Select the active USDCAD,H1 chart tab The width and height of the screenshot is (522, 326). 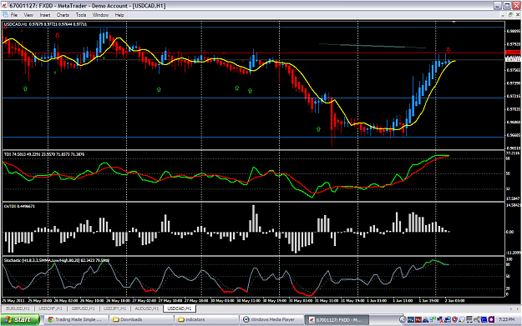pos(180,308)
